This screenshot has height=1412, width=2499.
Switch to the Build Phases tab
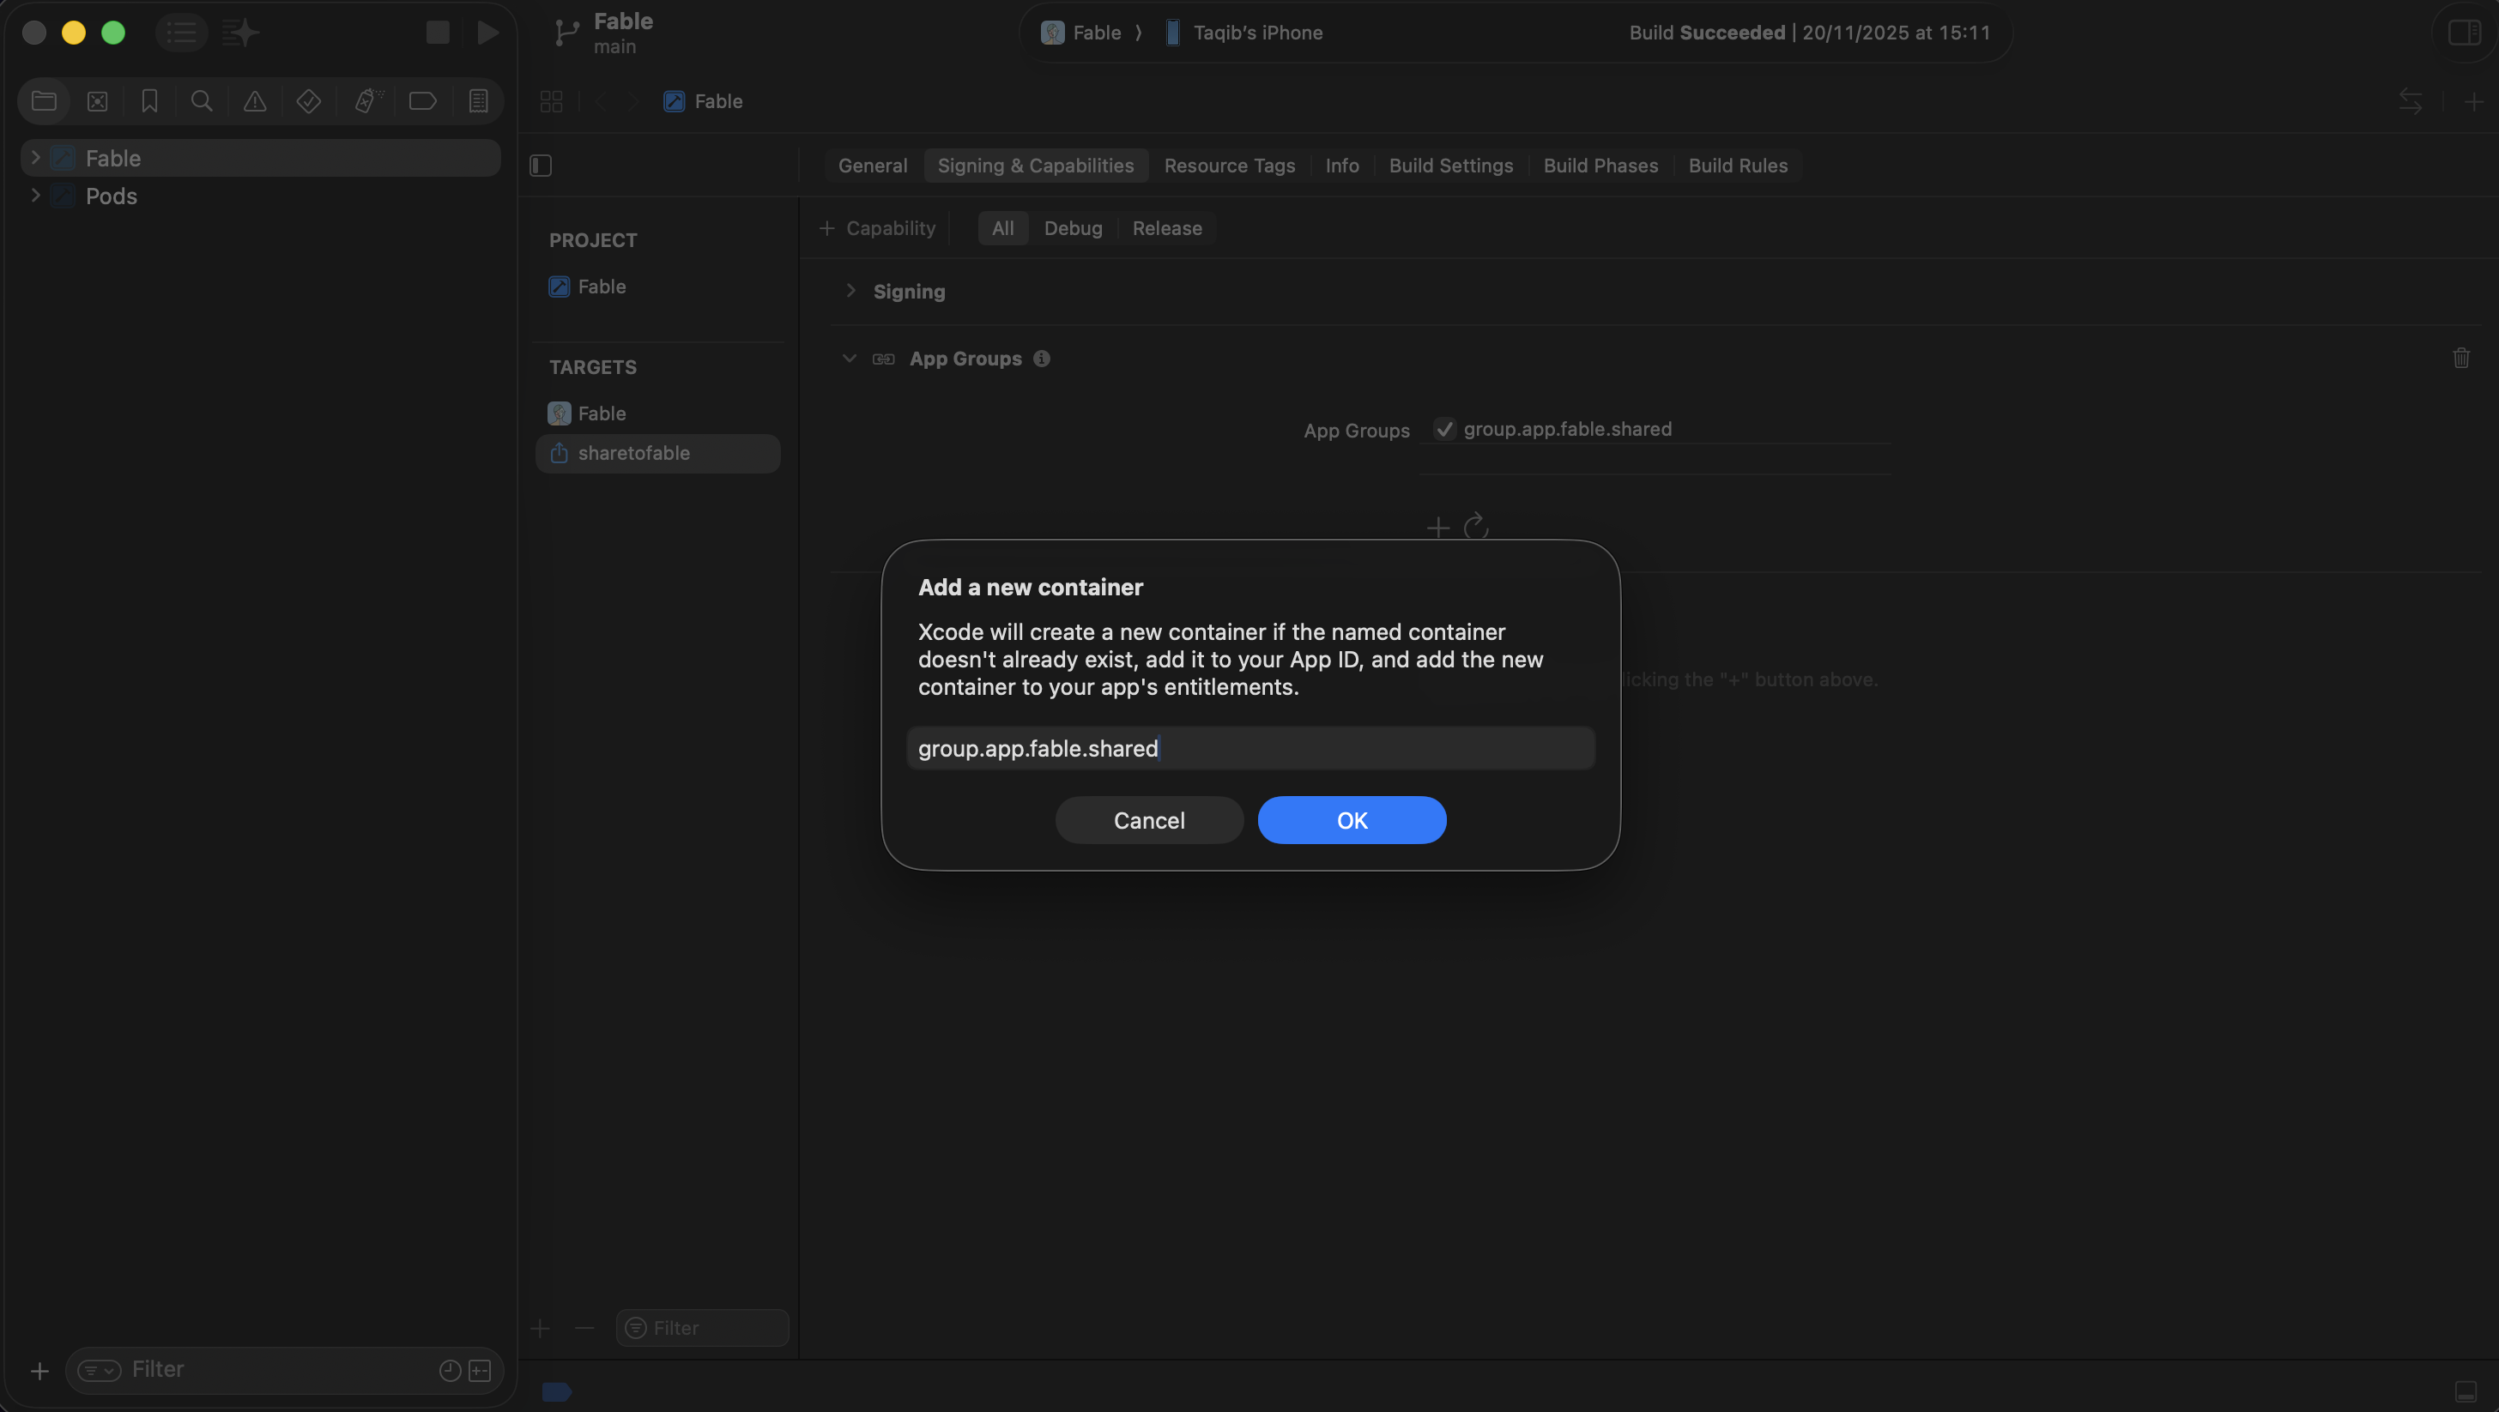(1600, 165)
